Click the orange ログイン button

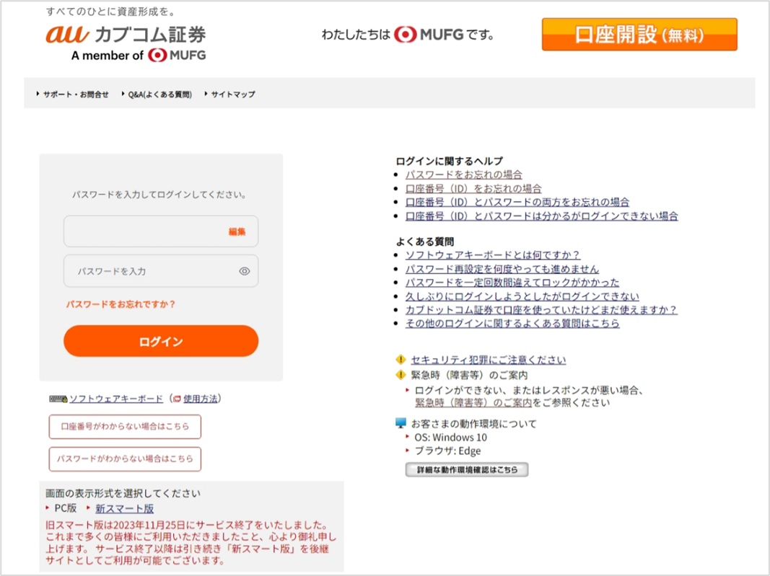pos(161,341)
